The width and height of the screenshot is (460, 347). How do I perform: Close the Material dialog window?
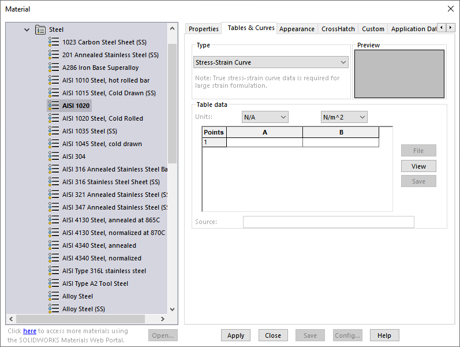[x=451, y=9]
